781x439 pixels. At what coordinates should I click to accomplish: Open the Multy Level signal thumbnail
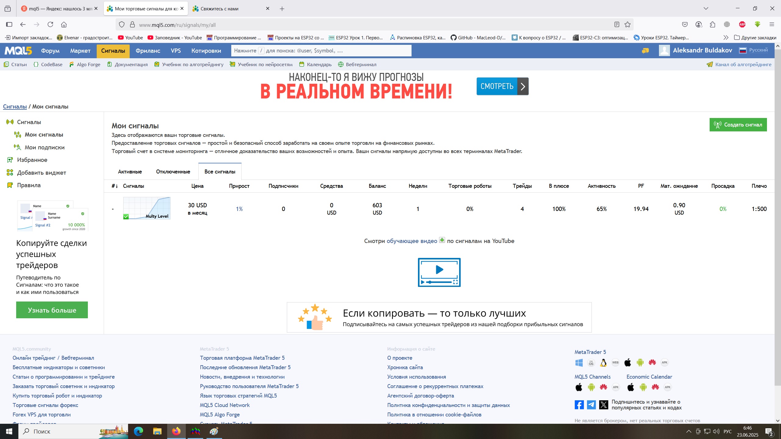[147, 208]
